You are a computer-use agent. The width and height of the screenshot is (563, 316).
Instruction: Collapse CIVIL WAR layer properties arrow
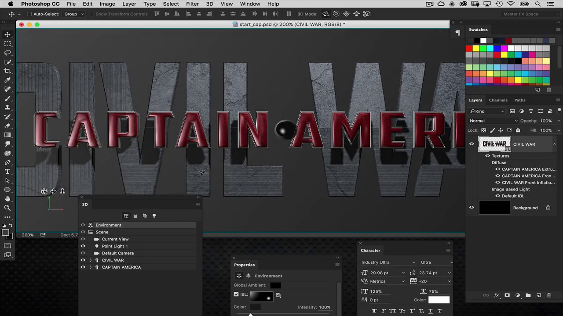554,144
